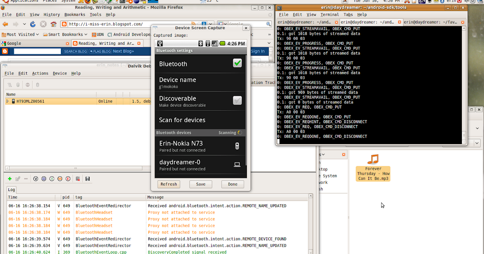Open the Actions menu in Dalvik Debug Monitor

pos(40,73)
